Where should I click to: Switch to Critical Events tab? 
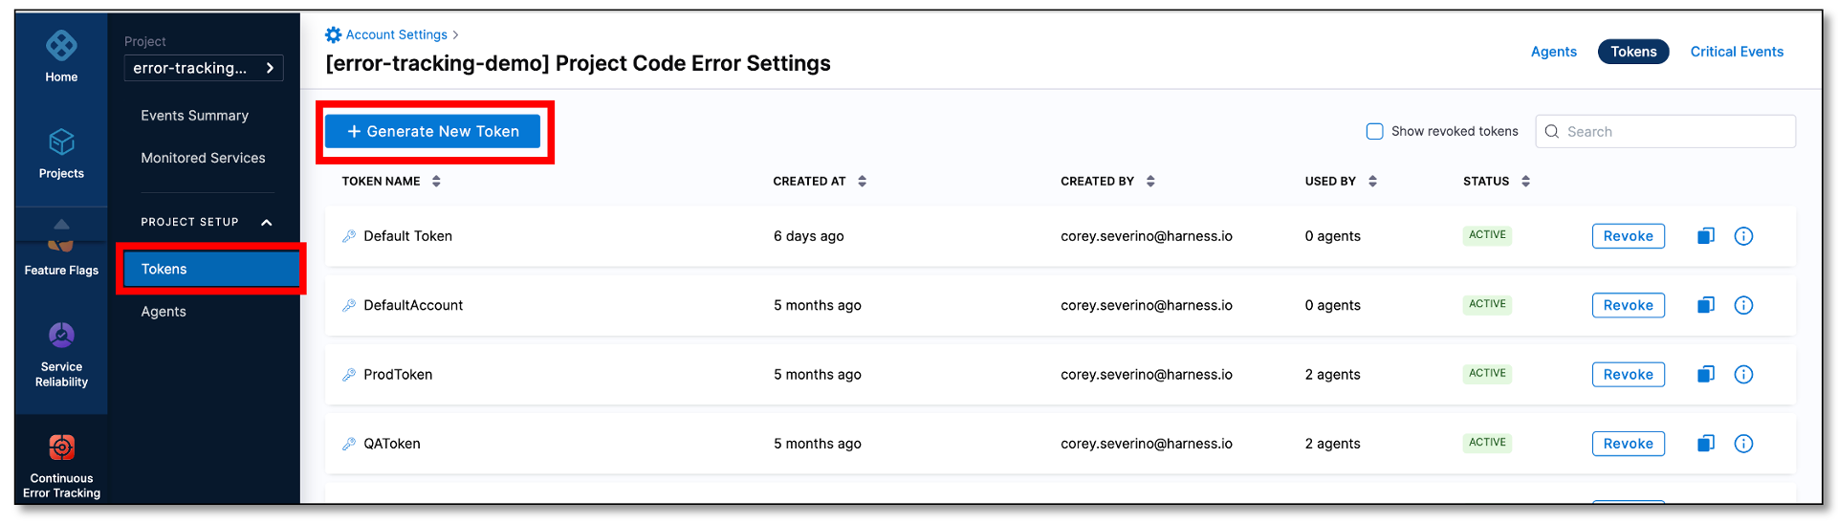[1736, 52]
